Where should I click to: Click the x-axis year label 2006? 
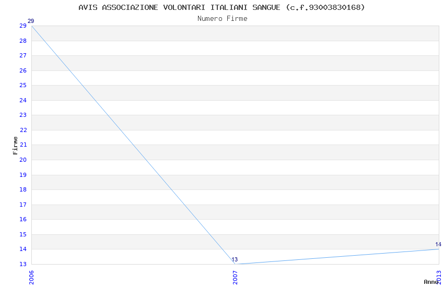31,278
